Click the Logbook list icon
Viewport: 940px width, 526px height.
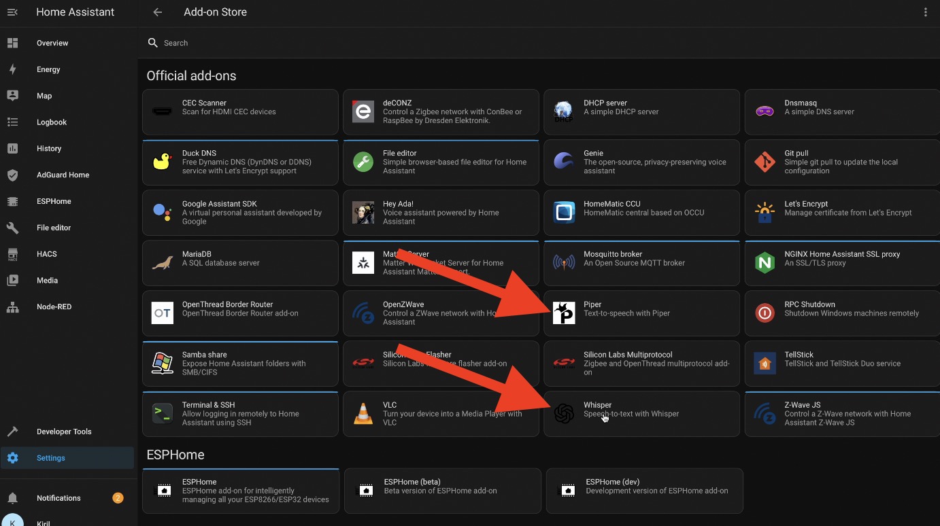pos(12,122)
